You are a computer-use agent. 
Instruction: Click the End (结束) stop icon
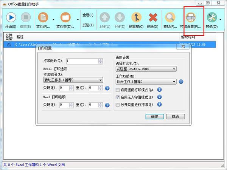(26, 17)
